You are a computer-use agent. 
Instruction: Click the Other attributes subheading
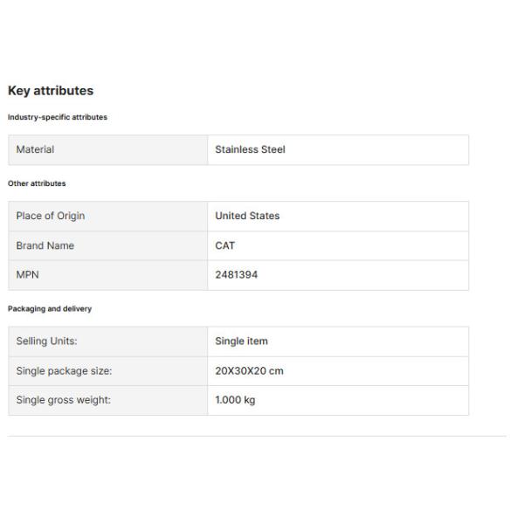pos(37,183)
